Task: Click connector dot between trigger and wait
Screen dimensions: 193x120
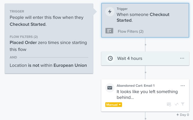Action: pyautogui.click(x=145, y=45)
